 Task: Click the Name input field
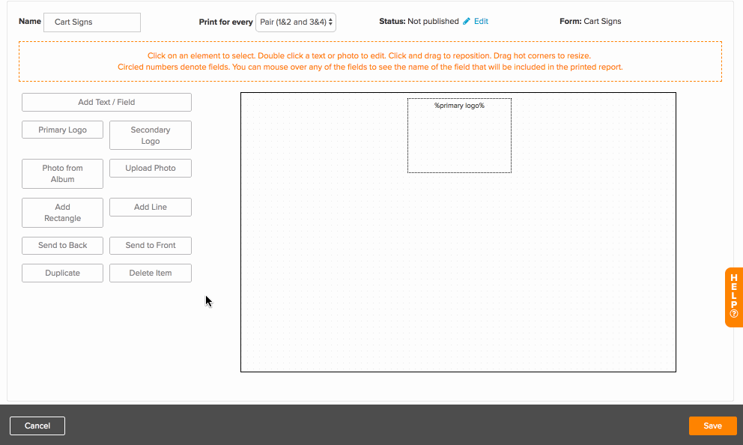point(92,22)
